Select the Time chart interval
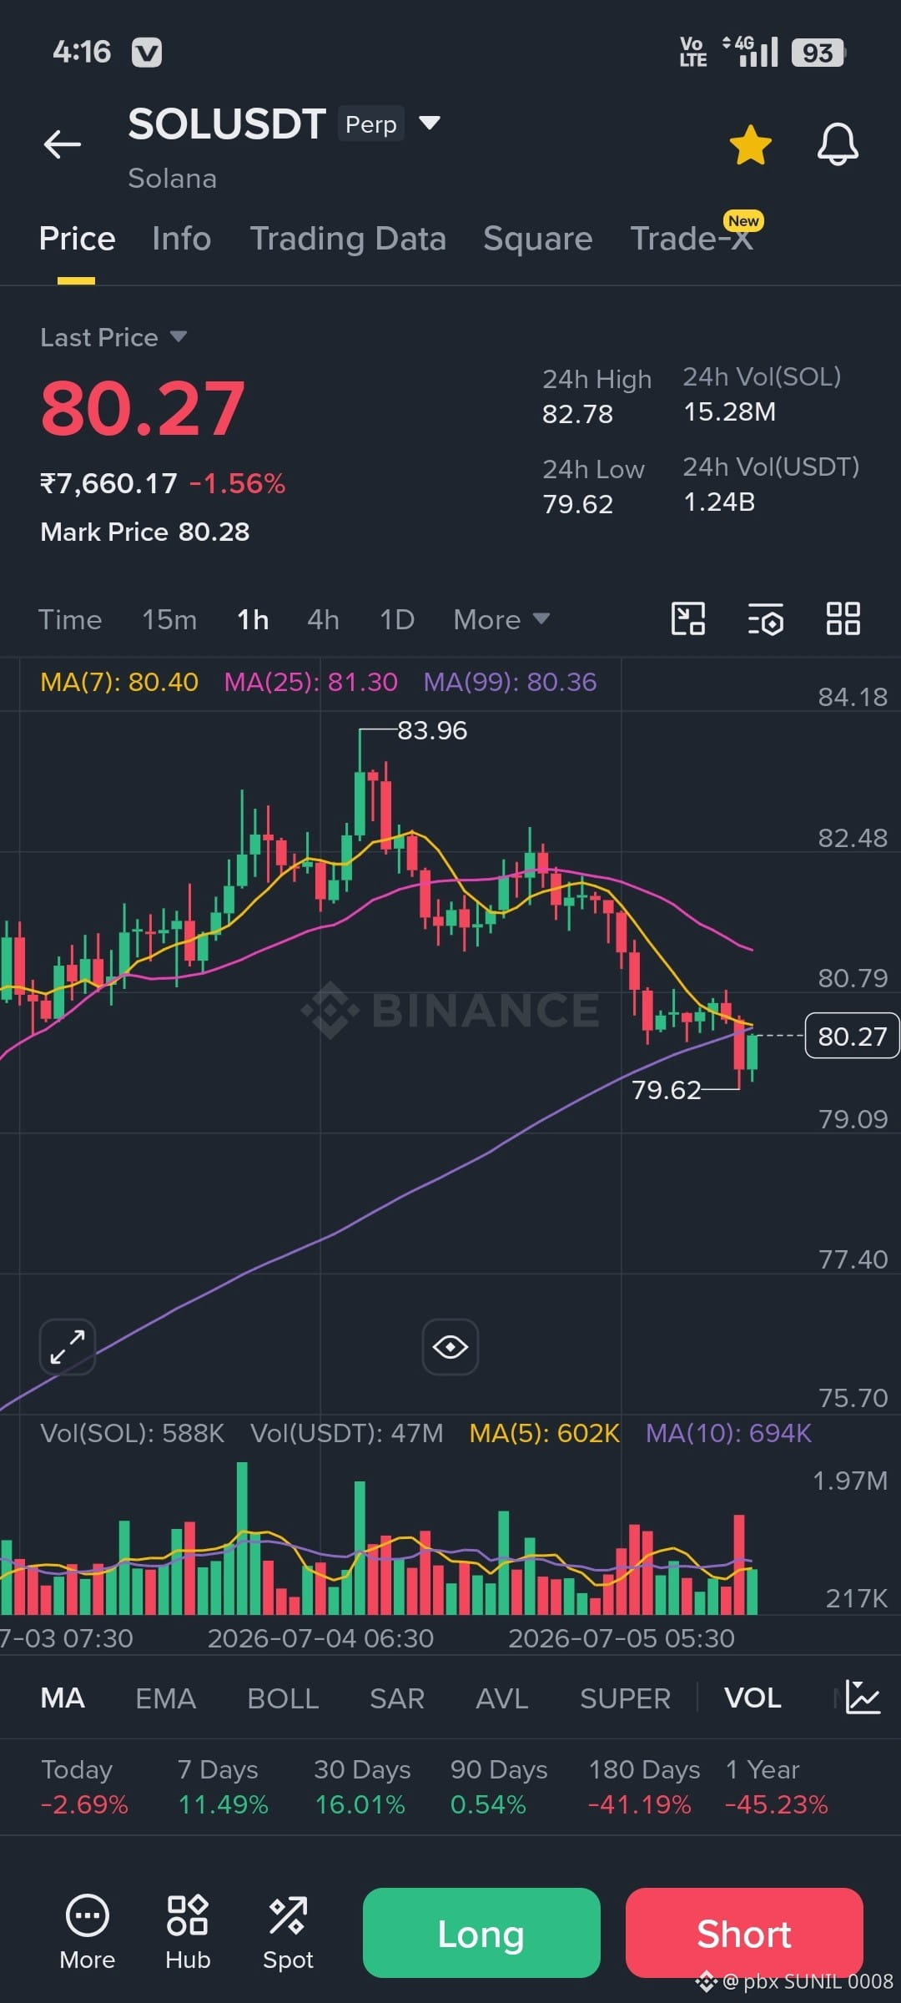This screenshot has height=2003, width=901. click(70, 619)
